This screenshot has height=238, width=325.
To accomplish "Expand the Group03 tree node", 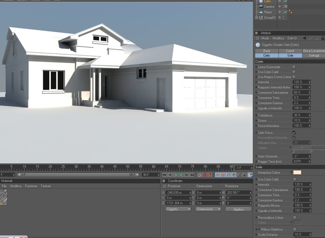I will [x=256, y=18].
